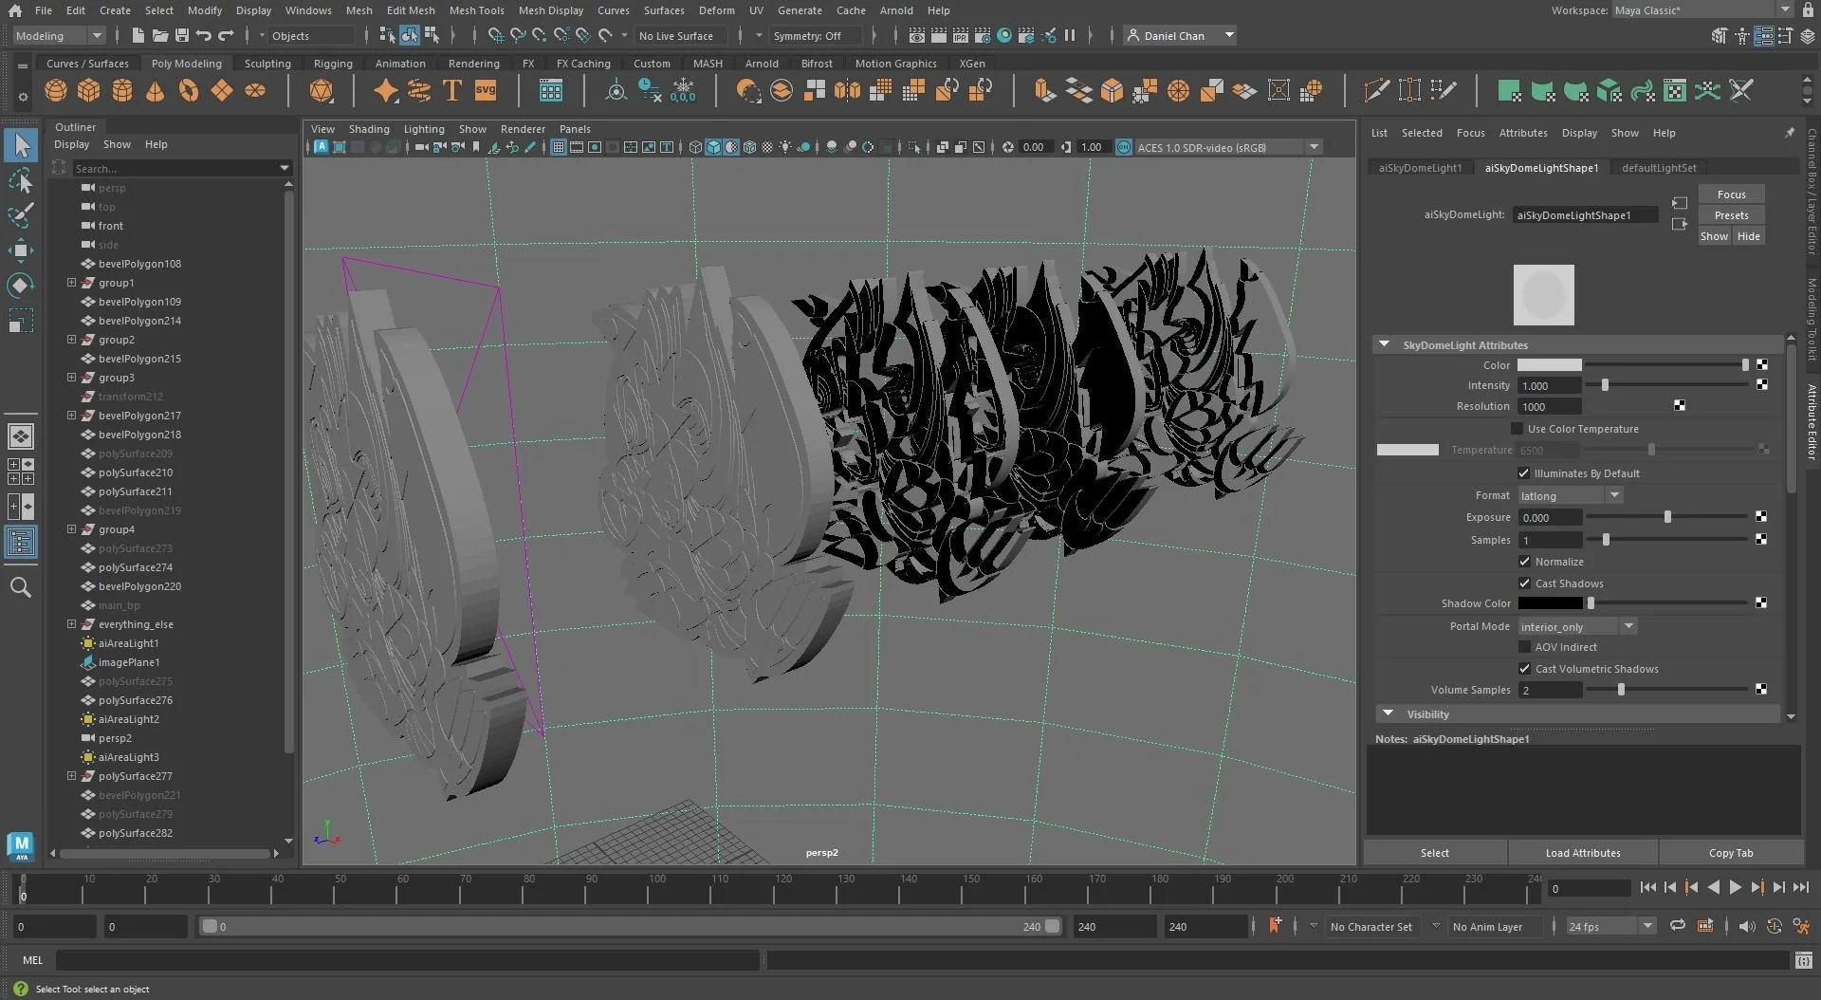Select the polygon sphere shelf icon
Screen dimensions: 1821x1000
pyautogui.click(x=56, y=91)
